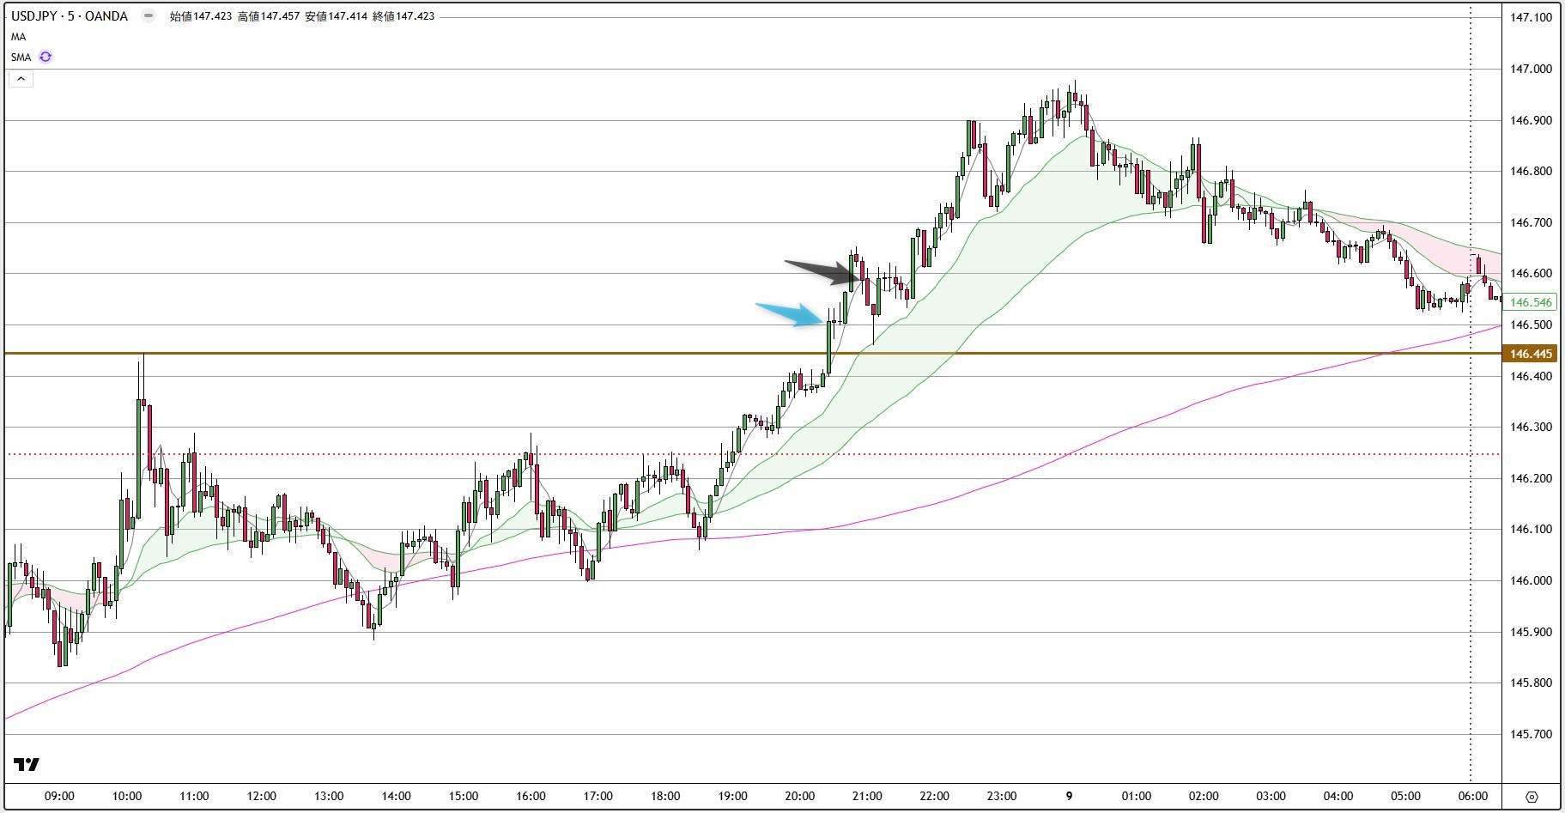The height and width of the screenshot is (813, 1565).
Task: Click the 06:00 time axis label
Action: [1473, 796]
